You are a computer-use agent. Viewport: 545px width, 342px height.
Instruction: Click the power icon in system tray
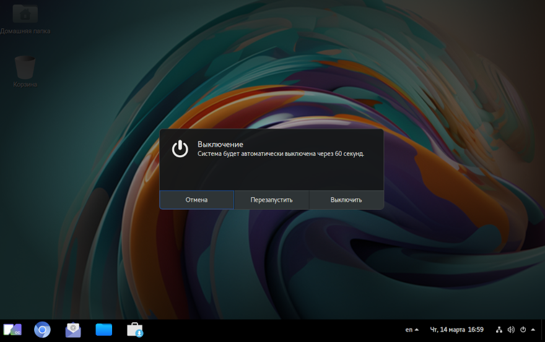[x=523, y=330]
